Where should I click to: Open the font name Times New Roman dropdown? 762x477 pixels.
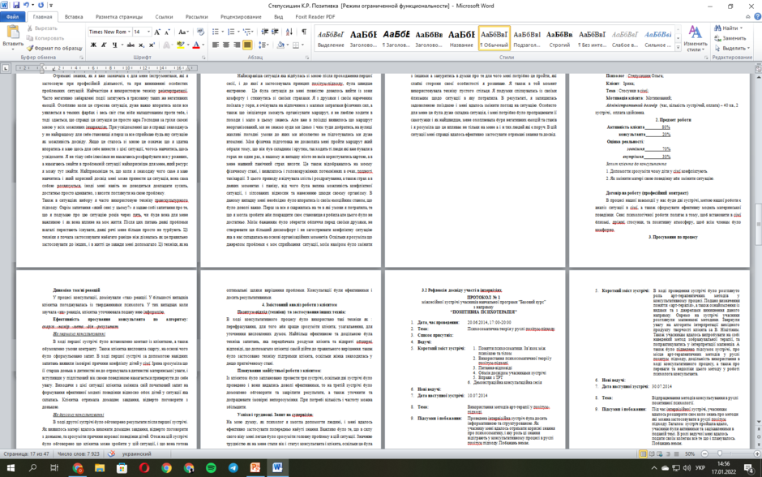[109, 32]
